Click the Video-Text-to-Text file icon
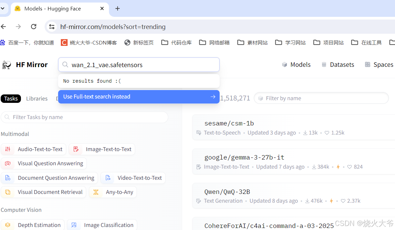Viewport: 395px width, 230px height. [x=108, y=178]
